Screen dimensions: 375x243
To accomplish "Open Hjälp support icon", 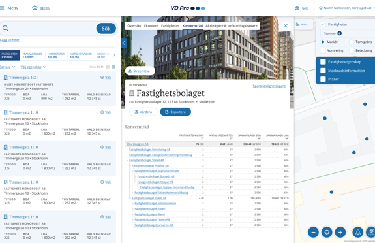I will pyautogui.click(x=301, y=8).
